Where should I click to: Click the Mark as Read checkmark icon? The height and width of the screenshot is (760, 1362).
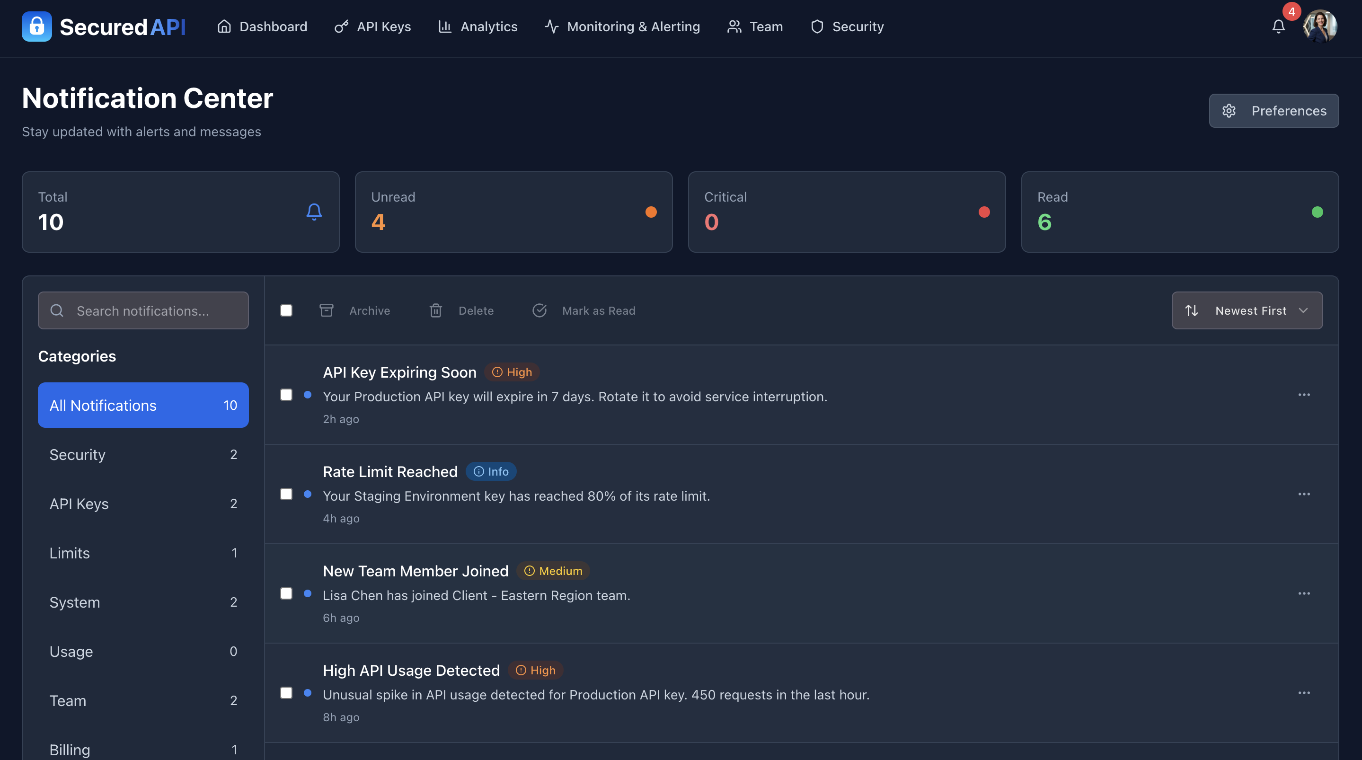539,310
